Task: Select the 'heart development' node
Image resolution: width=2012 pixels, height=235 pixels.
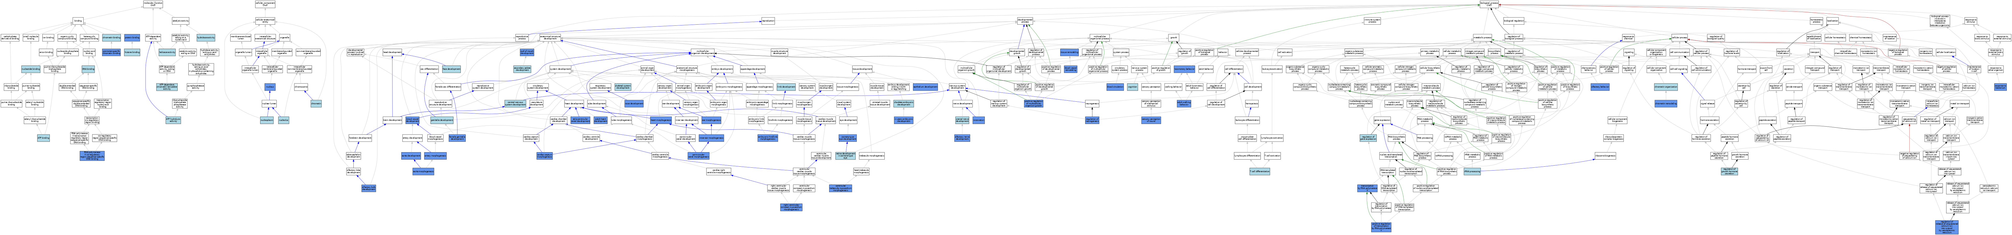Action: [x=574, y=104]
